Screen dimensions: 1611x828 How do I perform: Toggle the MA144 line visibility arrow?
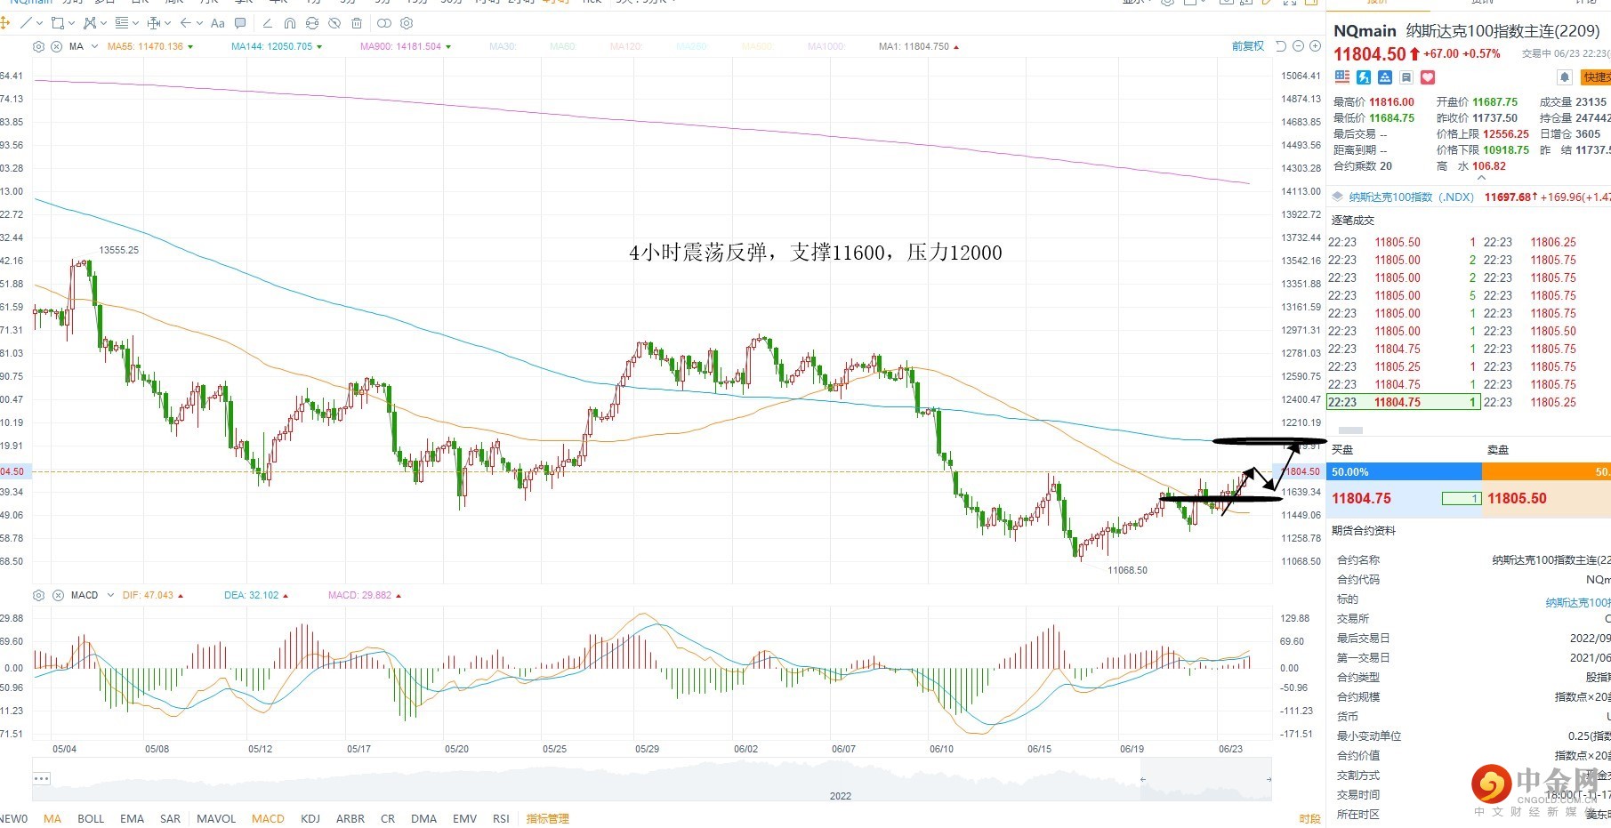[x=319, y=47]
